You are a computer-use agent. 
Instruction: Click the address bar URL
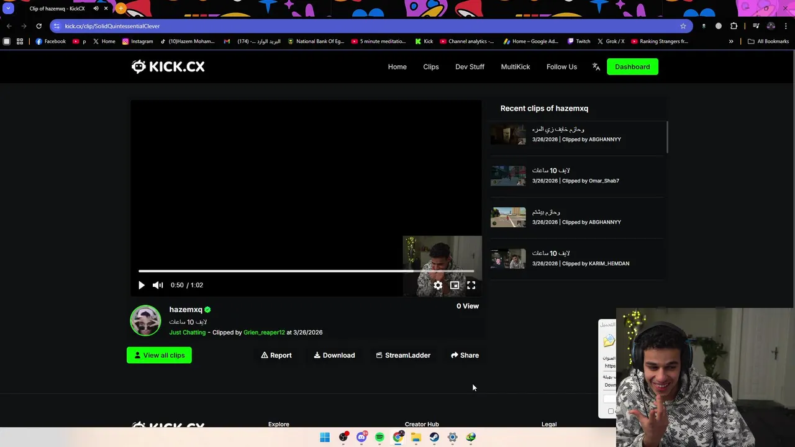pos(112,26)
